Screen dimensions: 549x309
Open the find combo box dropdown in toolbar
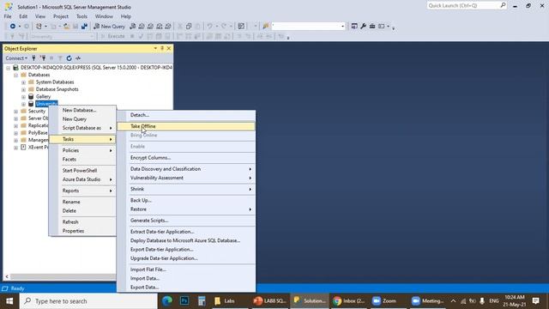pos(342,27)
